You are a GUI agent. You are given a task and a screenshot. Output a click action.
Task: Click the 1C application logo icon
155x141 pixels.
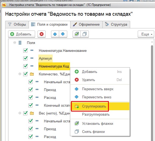click(4, 5)
